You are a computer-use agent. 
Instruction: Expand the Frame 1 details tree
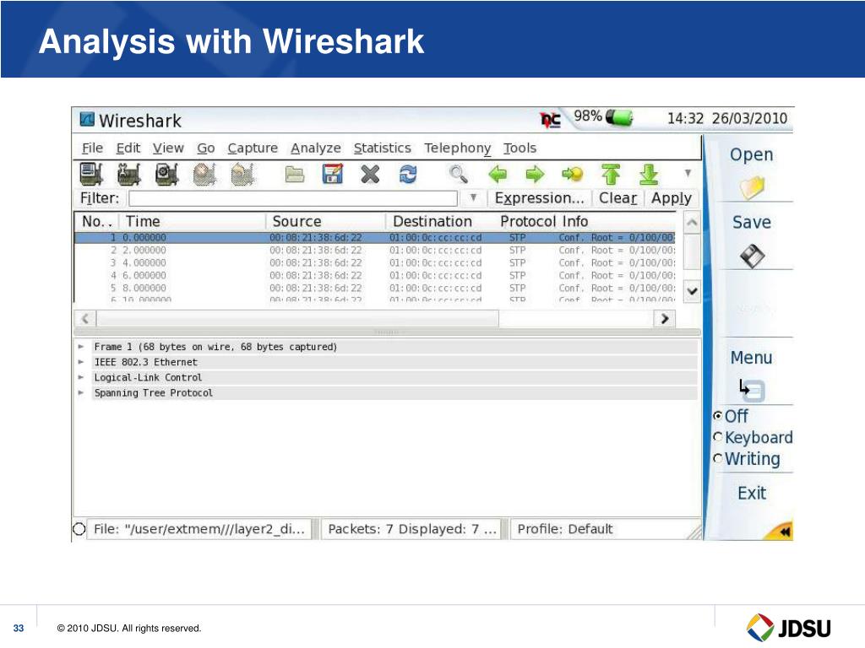pyautogui.click(x=81, y=347)
